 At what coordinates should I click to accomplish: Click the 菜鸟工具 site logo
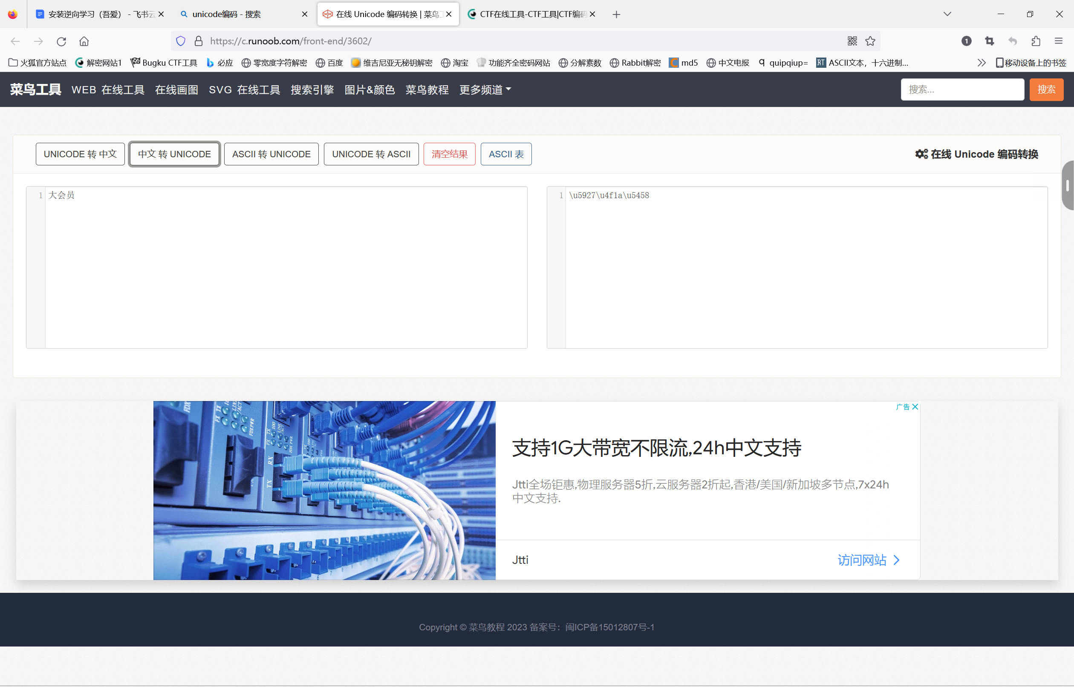pos(36,89)
